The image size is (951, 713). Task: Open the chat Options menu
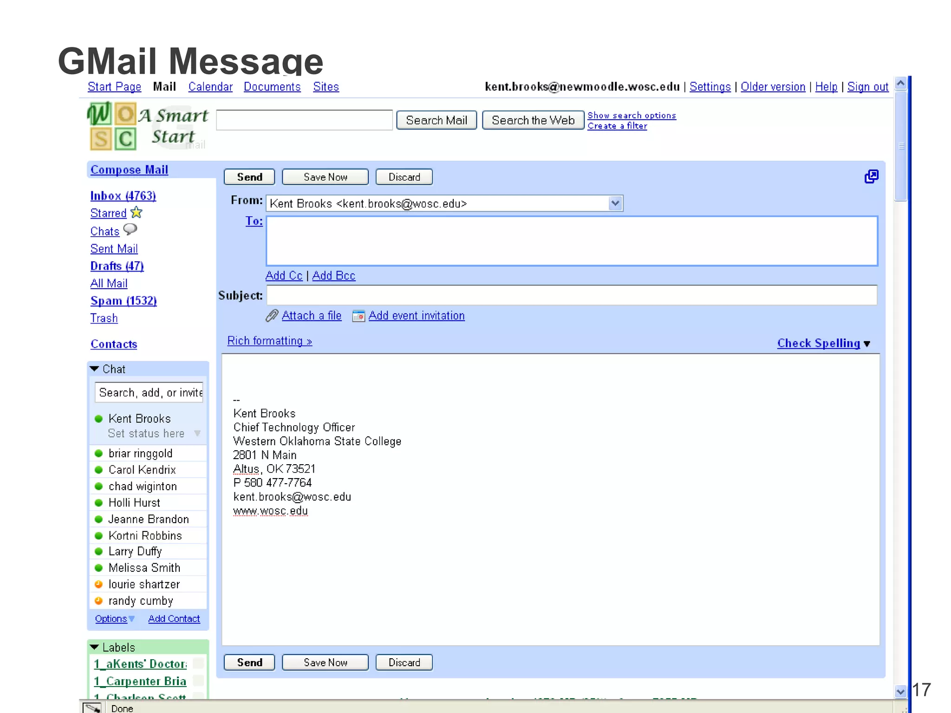click(x=115, y=619)
